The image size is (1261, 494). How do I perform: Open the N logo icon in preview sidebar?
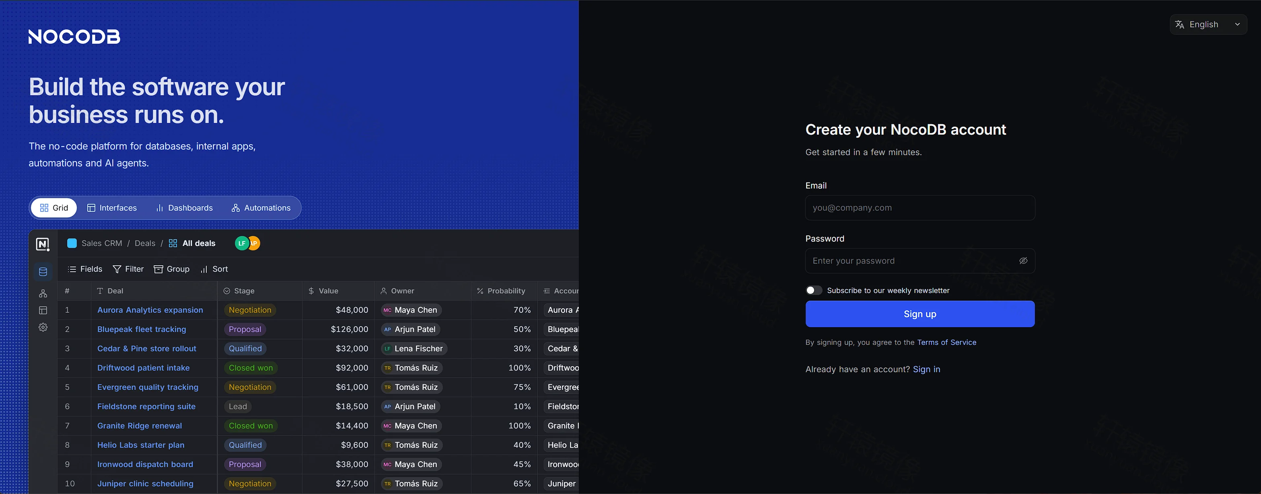click(43, 244)
